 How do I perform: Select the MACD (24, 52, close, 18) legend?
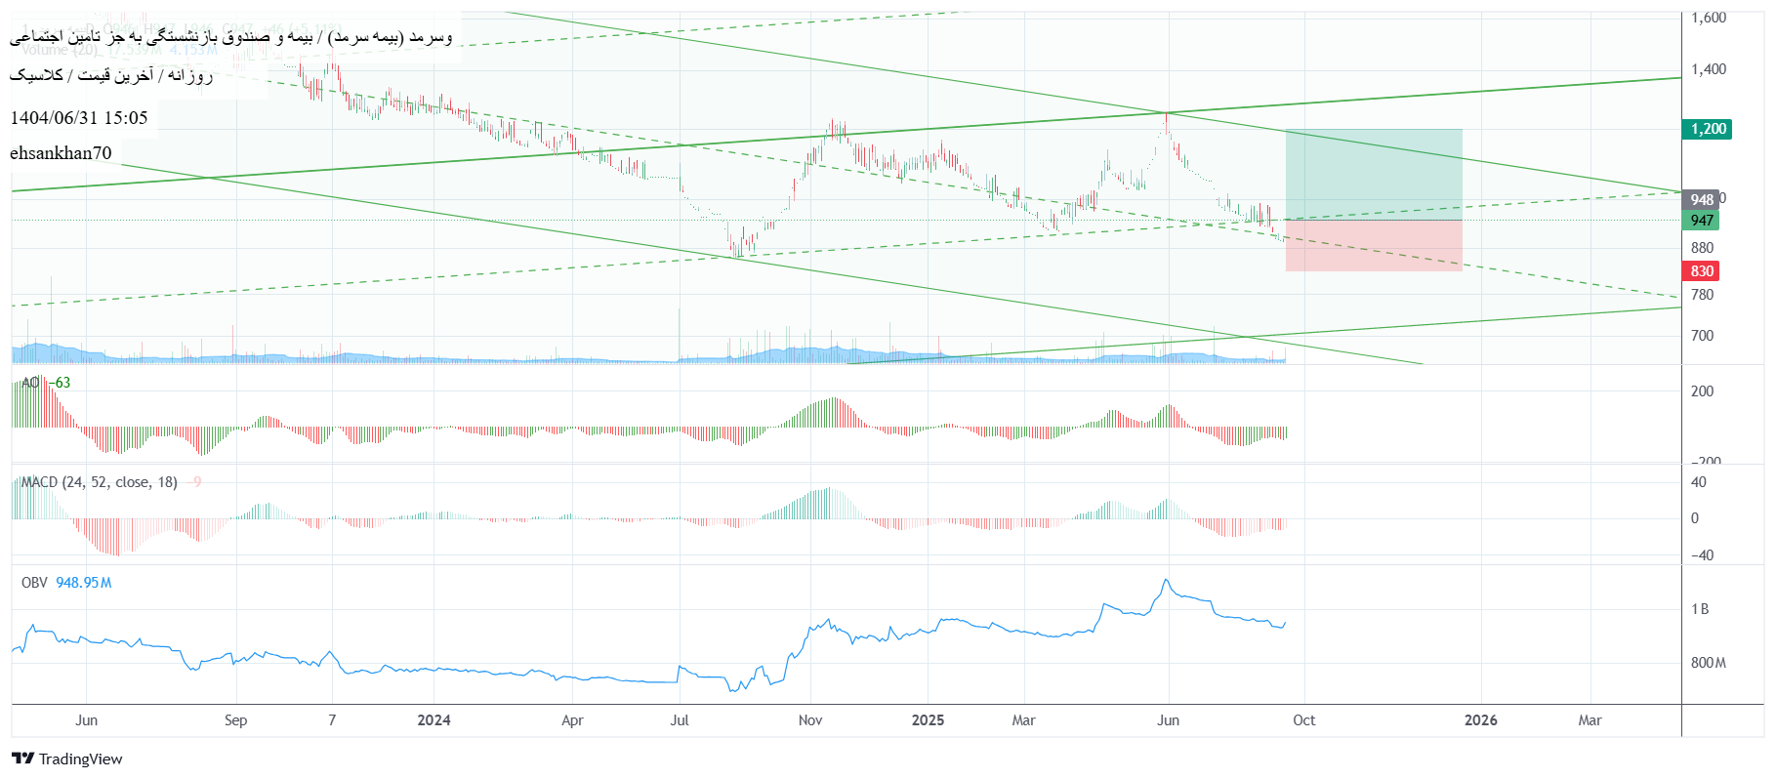pyautogui.click(x=100, y=482)
